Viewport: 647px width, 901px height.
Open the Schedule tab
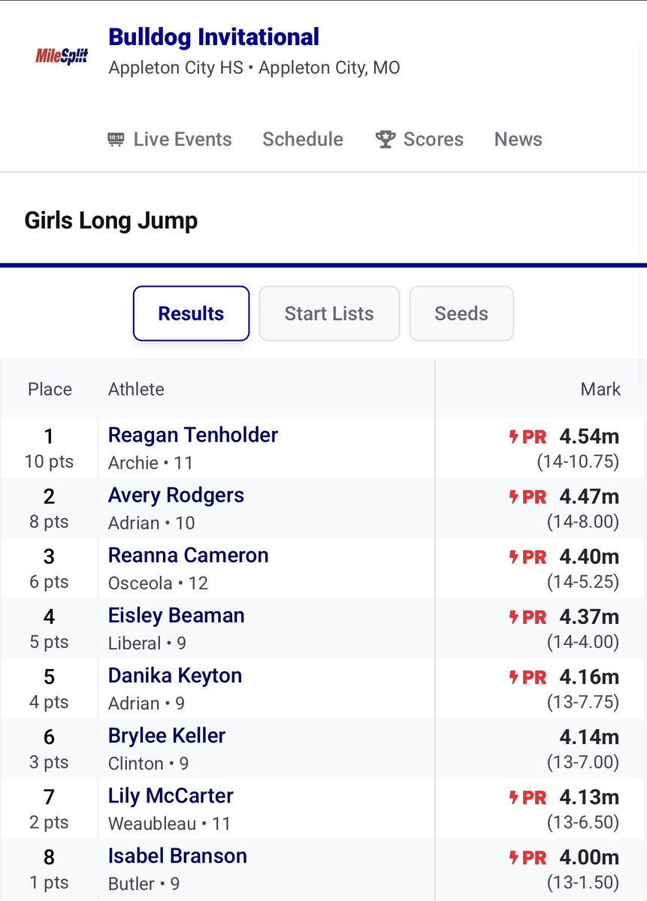tap(303, 140)
